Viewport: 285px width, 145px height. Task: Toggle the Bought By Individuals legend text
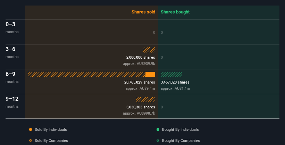[180, 129]
